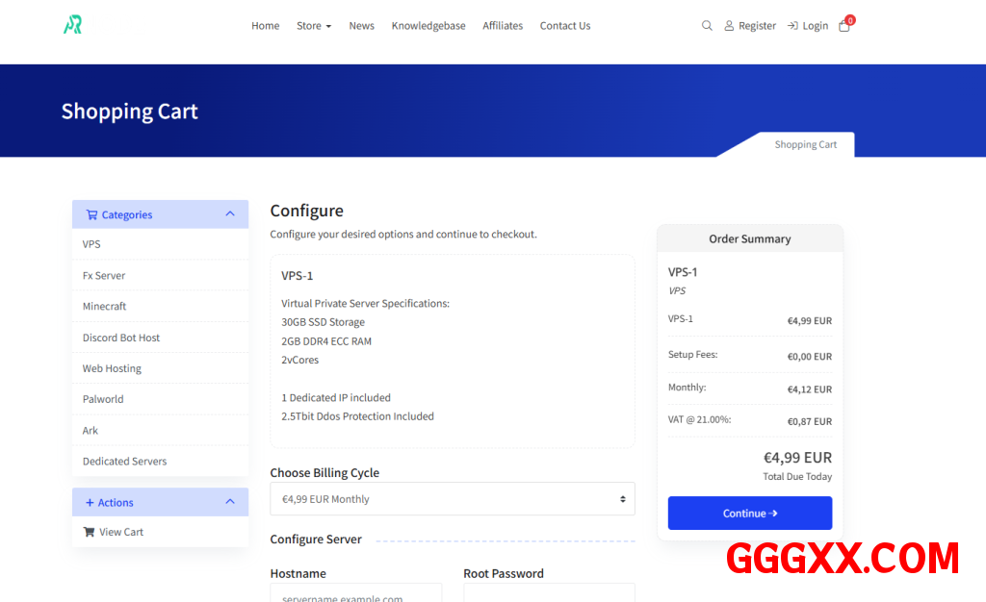Select the Dedicated Servers category

[124, 462]
